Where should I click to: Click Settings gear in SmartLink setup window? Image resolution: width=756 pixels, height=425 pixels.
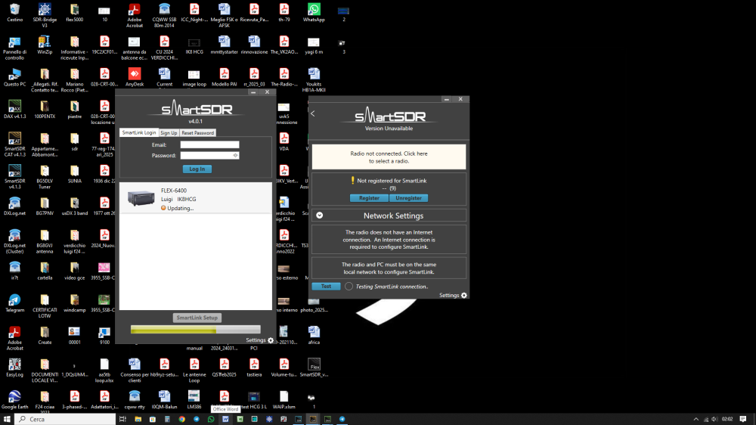coord(464,295)
